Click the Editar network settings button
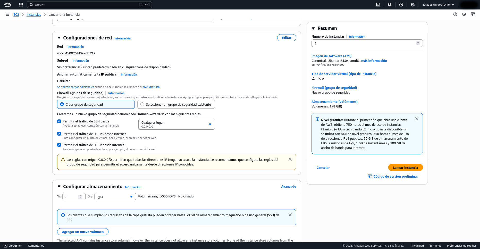 click(287, 38)
